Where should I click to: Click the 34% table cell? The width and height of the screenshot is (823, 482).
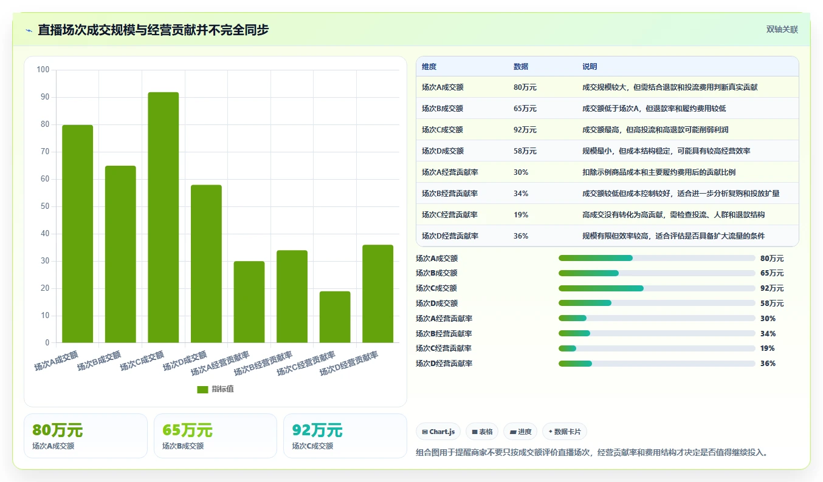(x=521, y=194)
